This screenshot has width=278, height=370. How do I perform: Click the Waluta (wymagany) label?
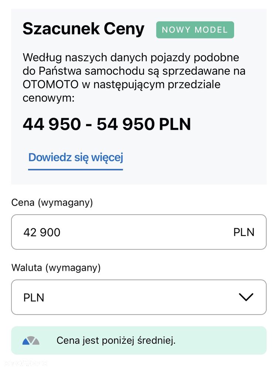pyautogui.click(x=56, y=268)
